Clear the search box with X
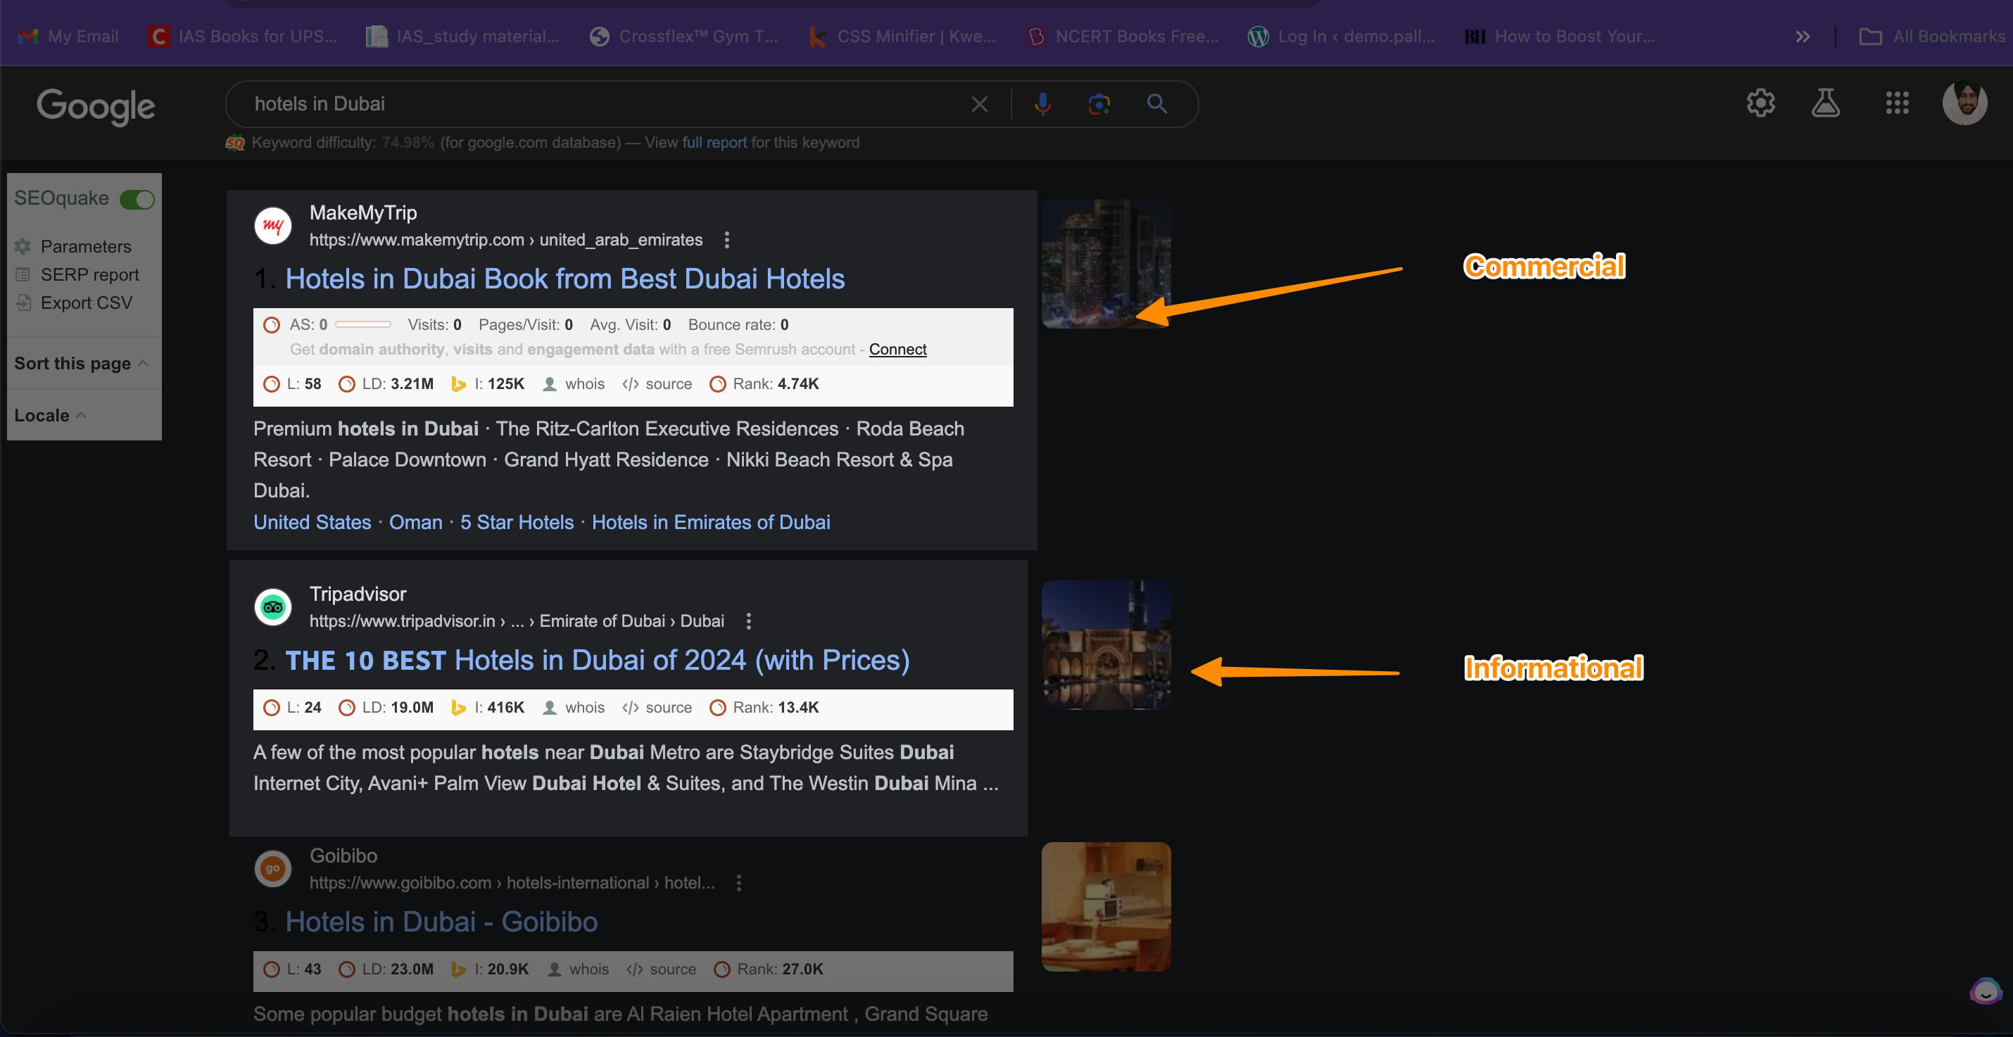This screenshot has height=1037, width=2013. [x=979, y=104]
